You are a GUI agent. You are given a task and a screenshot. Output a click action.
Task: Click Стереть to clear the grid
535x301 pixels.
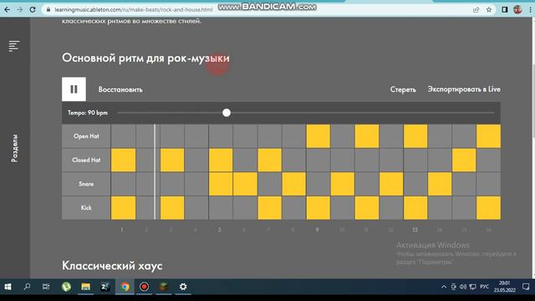(403, 89)
